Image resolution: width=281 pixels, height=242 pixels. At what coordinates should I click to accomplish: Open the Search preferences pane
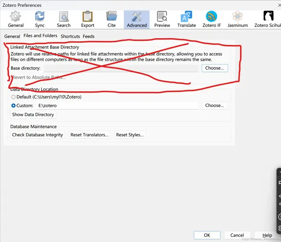click(63, 19)
